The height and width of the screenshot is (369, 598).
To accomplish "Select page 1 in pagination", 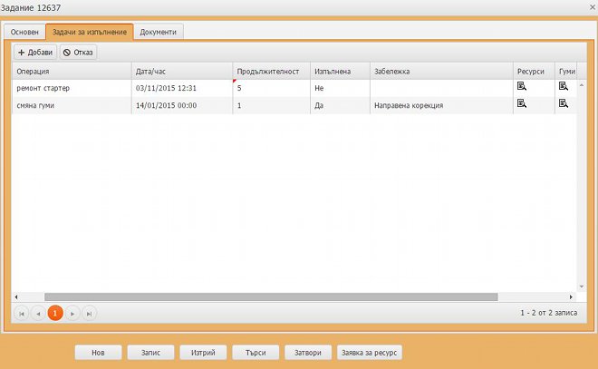I will tap(55, 313).
